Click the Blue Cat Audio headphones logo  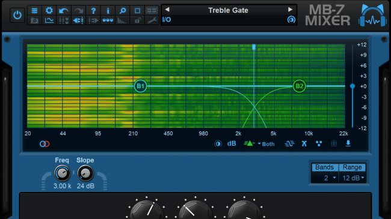[372, 16]
